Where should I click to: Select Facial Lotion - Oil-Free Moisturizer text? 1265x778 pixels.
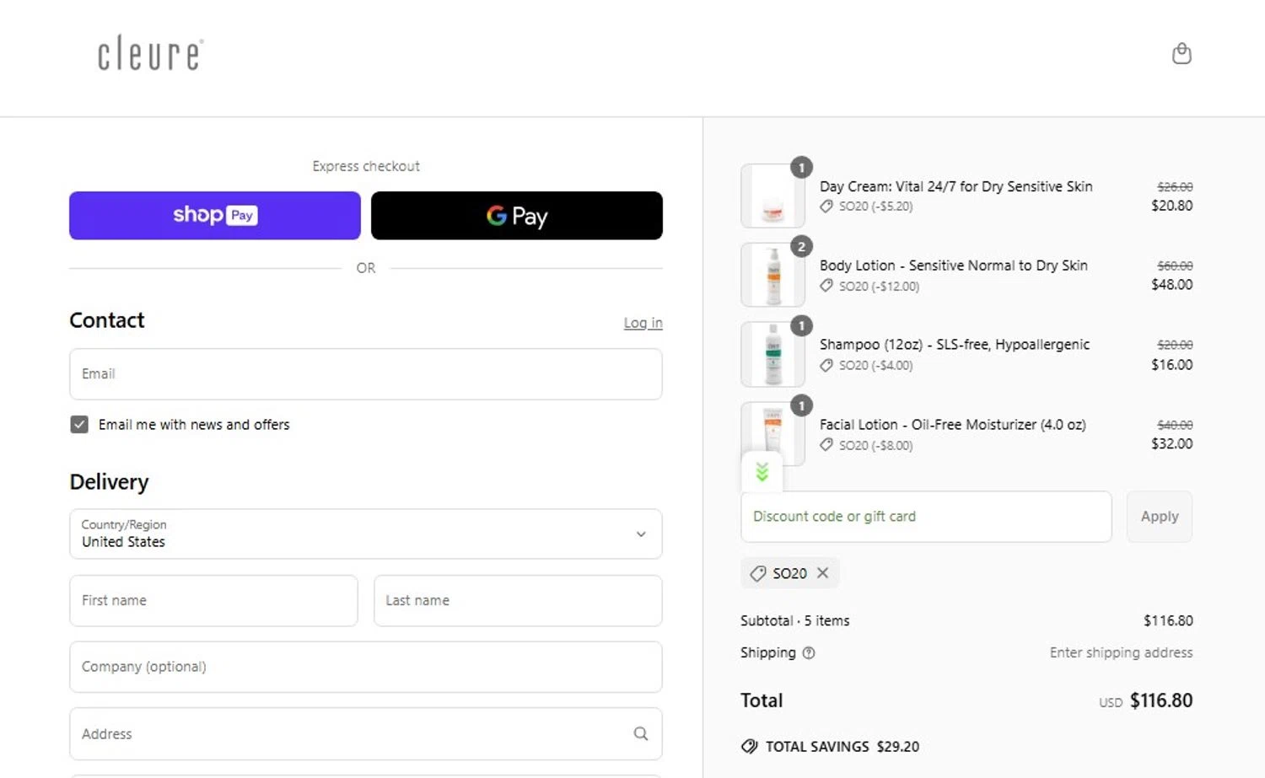[953, 425]
